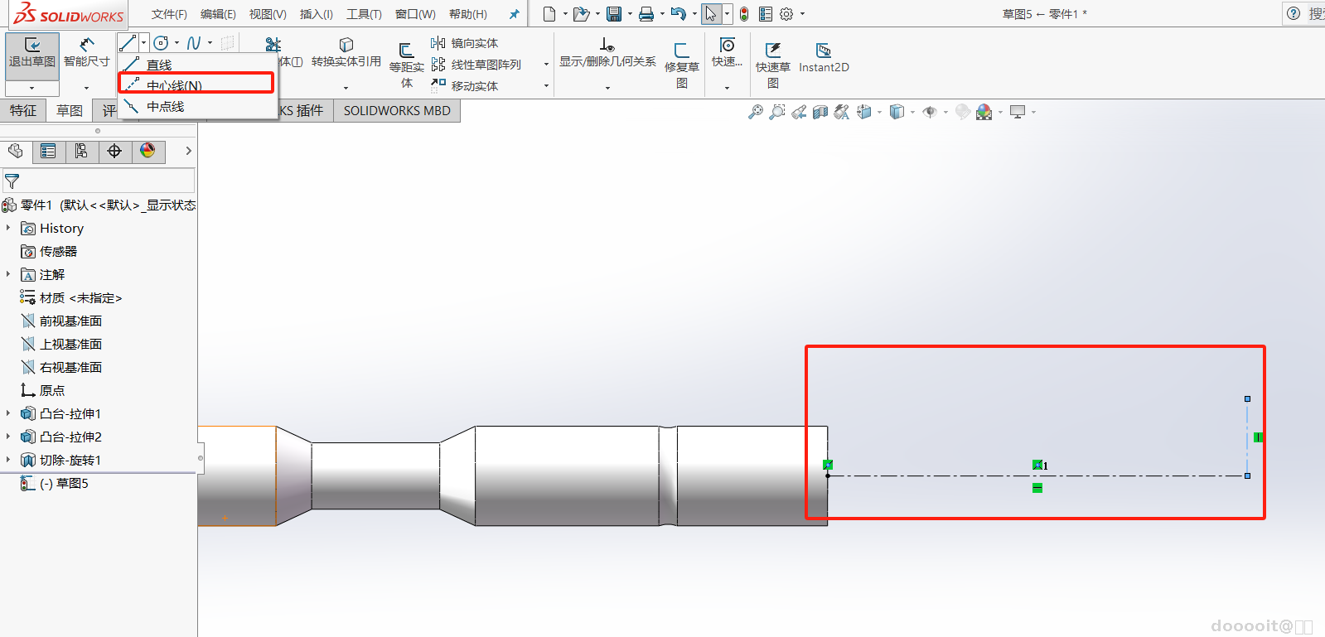
Task: Click the Repair Sketch (修复草图) tool
Action: click(x=682, y=65)
